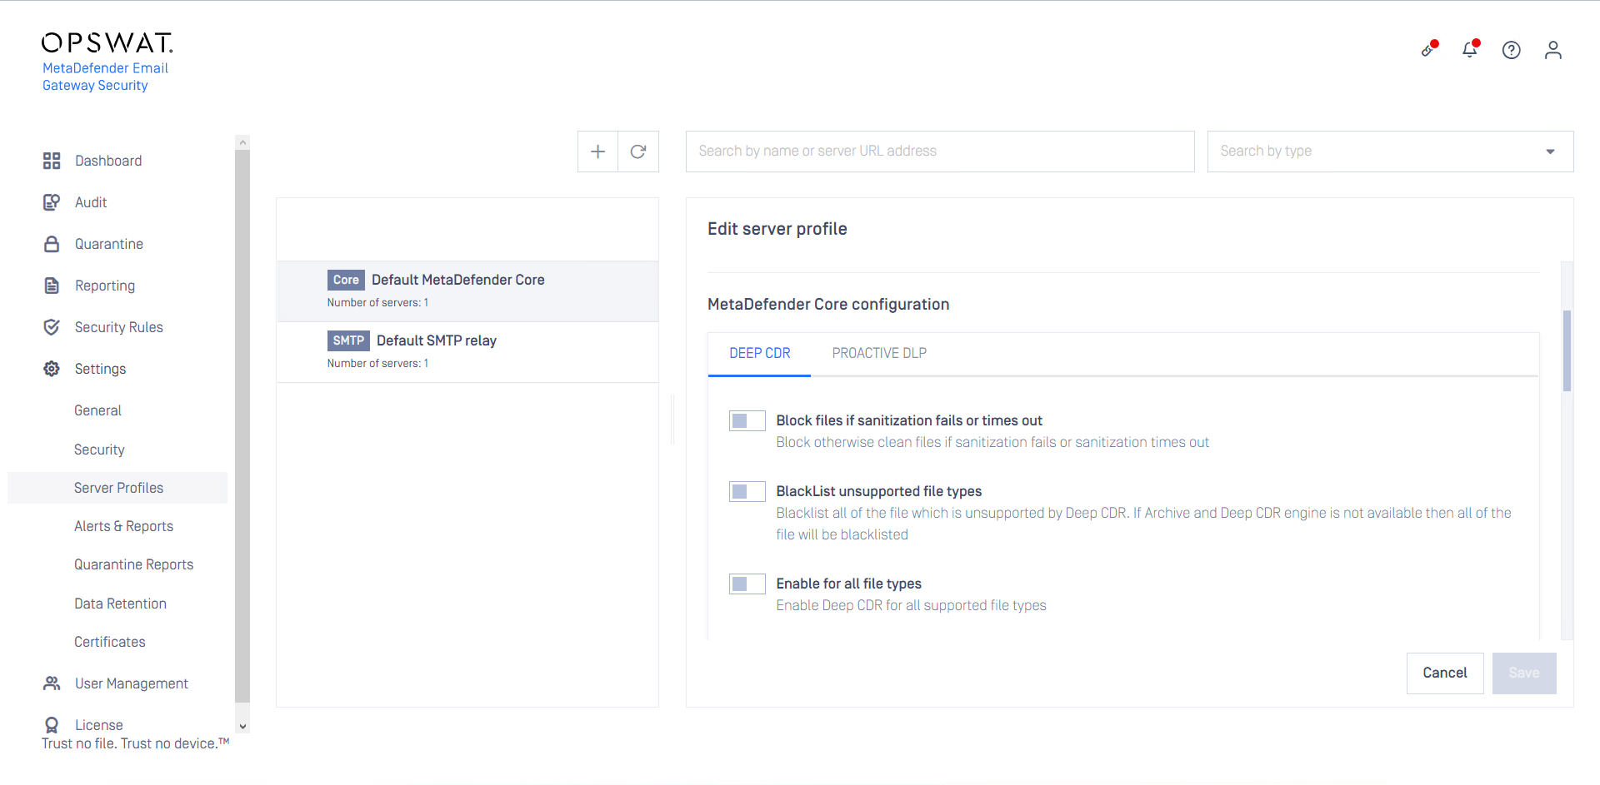Toggle Block files if sanitization fails
Image resolution: width=1600 pixels, height=785 pixels.
pos(747,421)
